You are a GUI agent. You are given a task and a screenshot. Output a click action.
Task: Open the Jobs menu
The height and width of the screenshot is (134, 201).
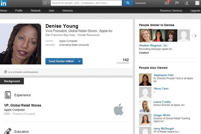pos(51,10)
